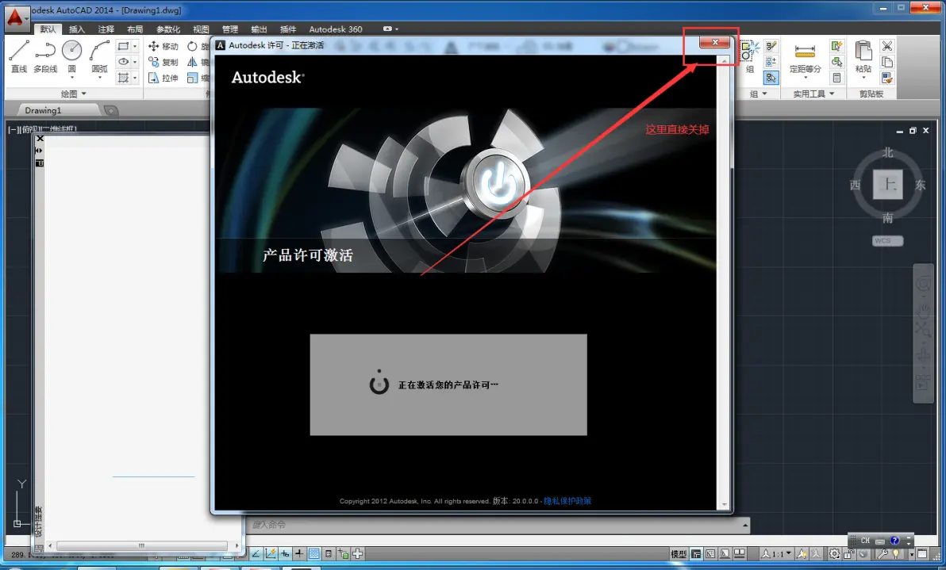Screen dimensions: 946x570
Task: Click the add/remove from group icon
Action: point(771,62)
